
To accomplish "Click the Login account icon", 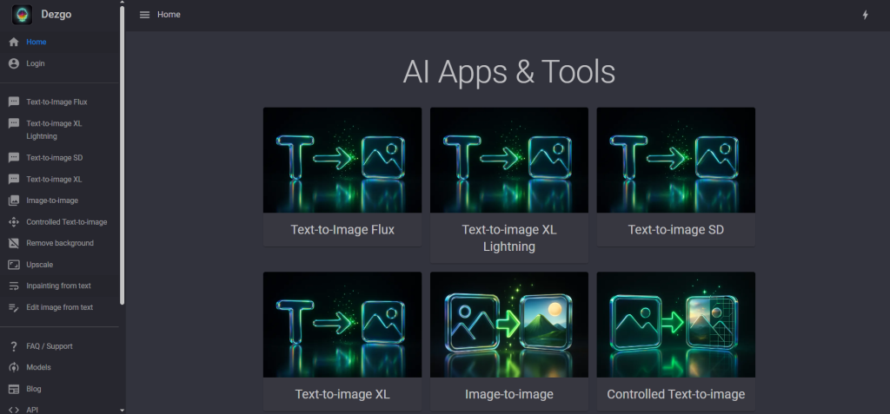I will point(14,63).
